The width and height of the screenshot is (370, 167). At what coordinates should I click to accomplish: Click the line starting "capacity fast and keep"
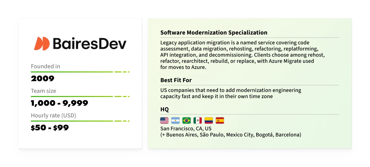pyautogui.click(x=216, y=96)
